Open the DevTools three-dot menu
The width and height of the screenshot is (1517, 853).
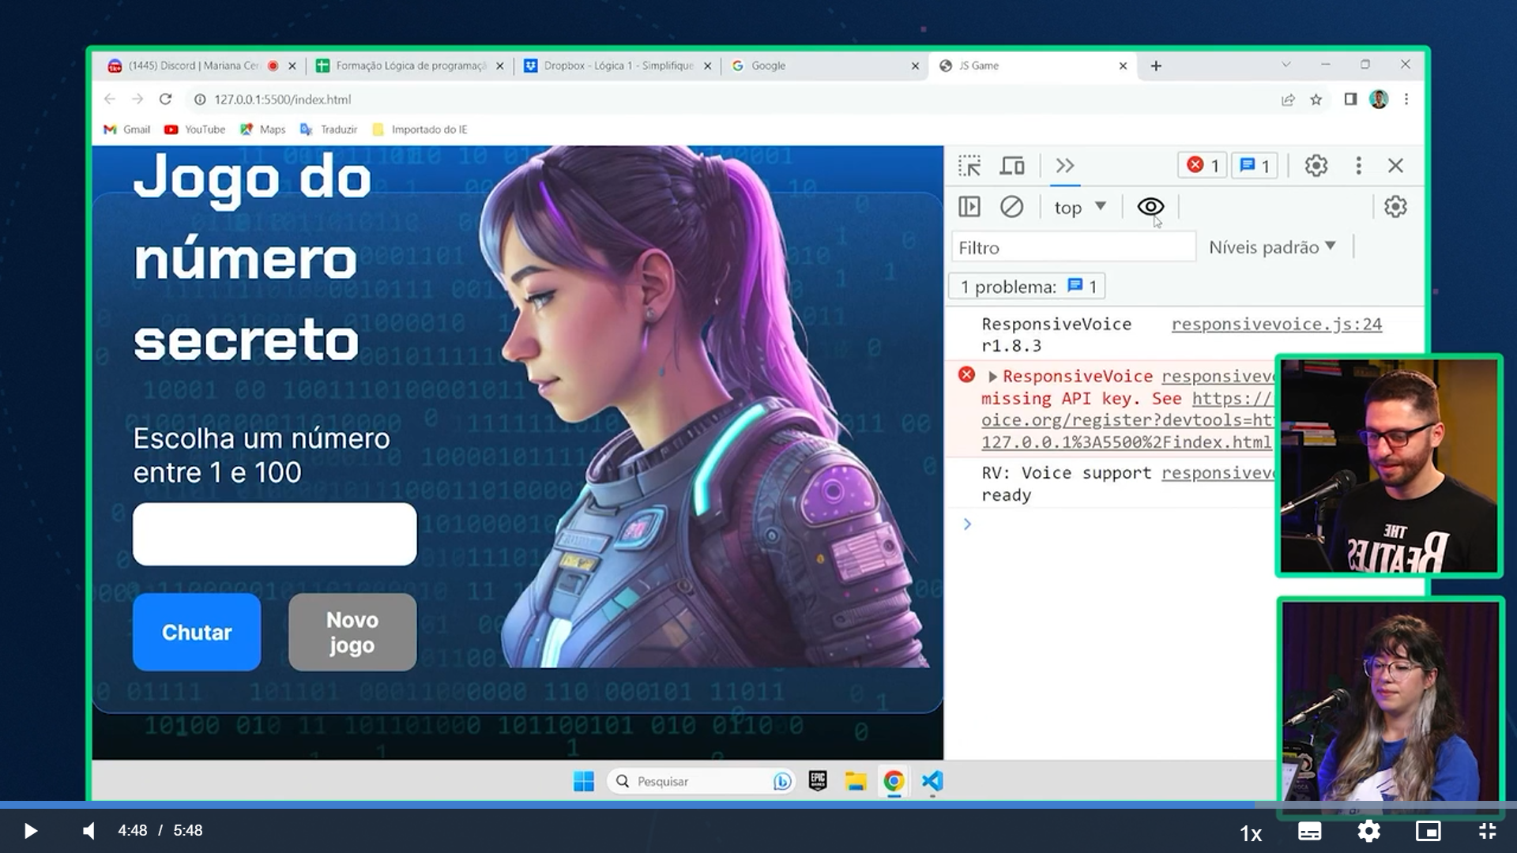[1358, 166]
